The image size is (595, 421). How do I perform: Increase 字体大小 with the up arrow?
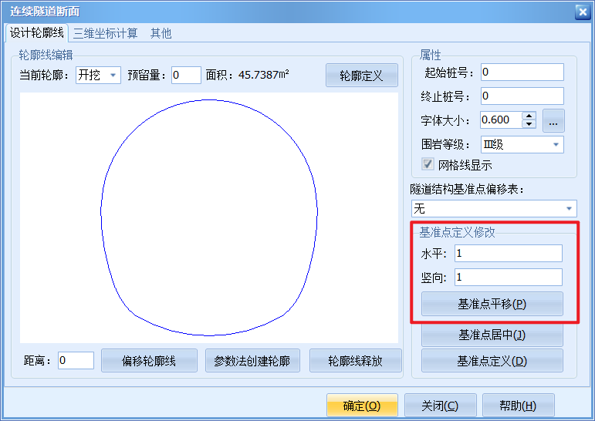(529, 116)
